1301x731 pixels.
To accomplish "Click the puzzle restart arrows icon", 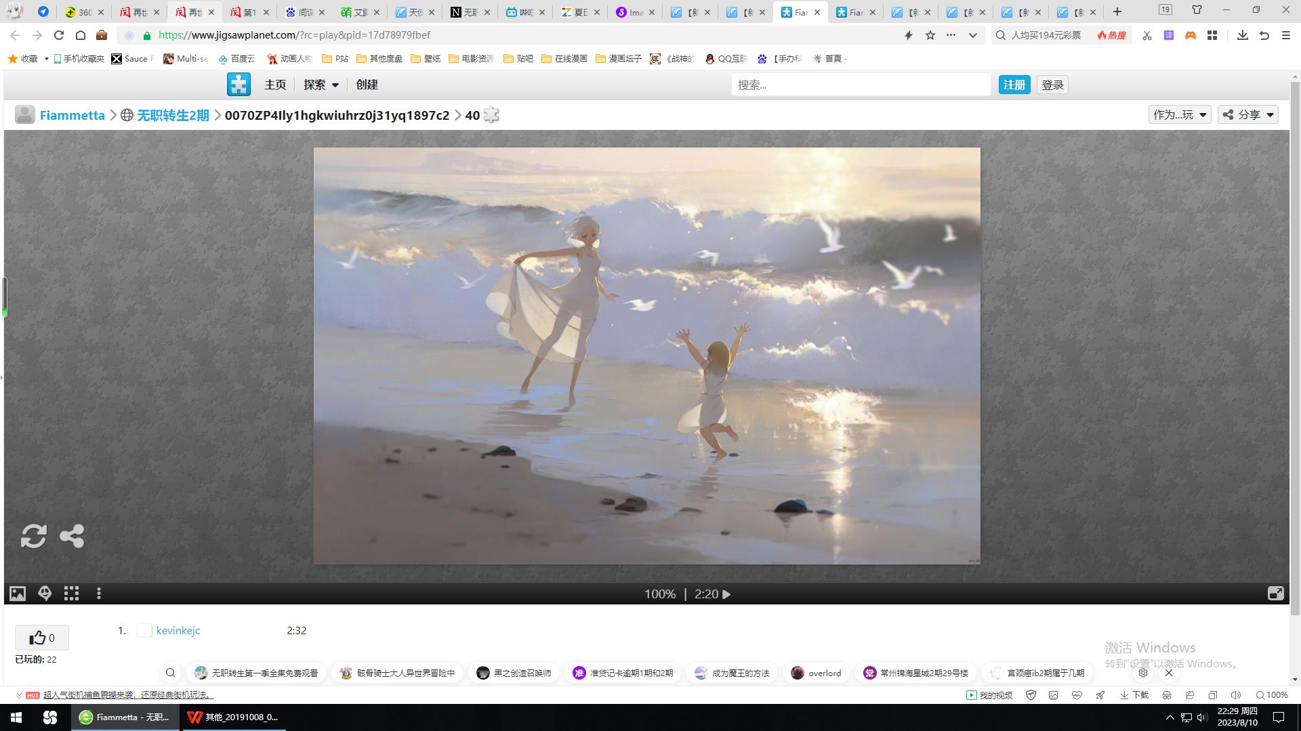I will [33, 536].
